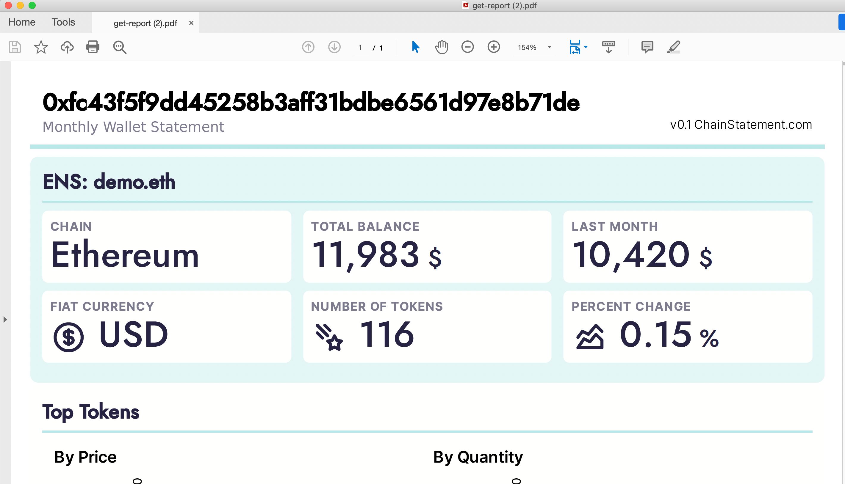Click the 0.15 % percent change value
Screen dimensions: 845x484
click(x=669, y=334)
